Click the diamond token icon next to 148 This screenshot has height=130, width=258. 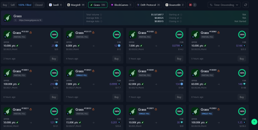click(x=244, y=84)
